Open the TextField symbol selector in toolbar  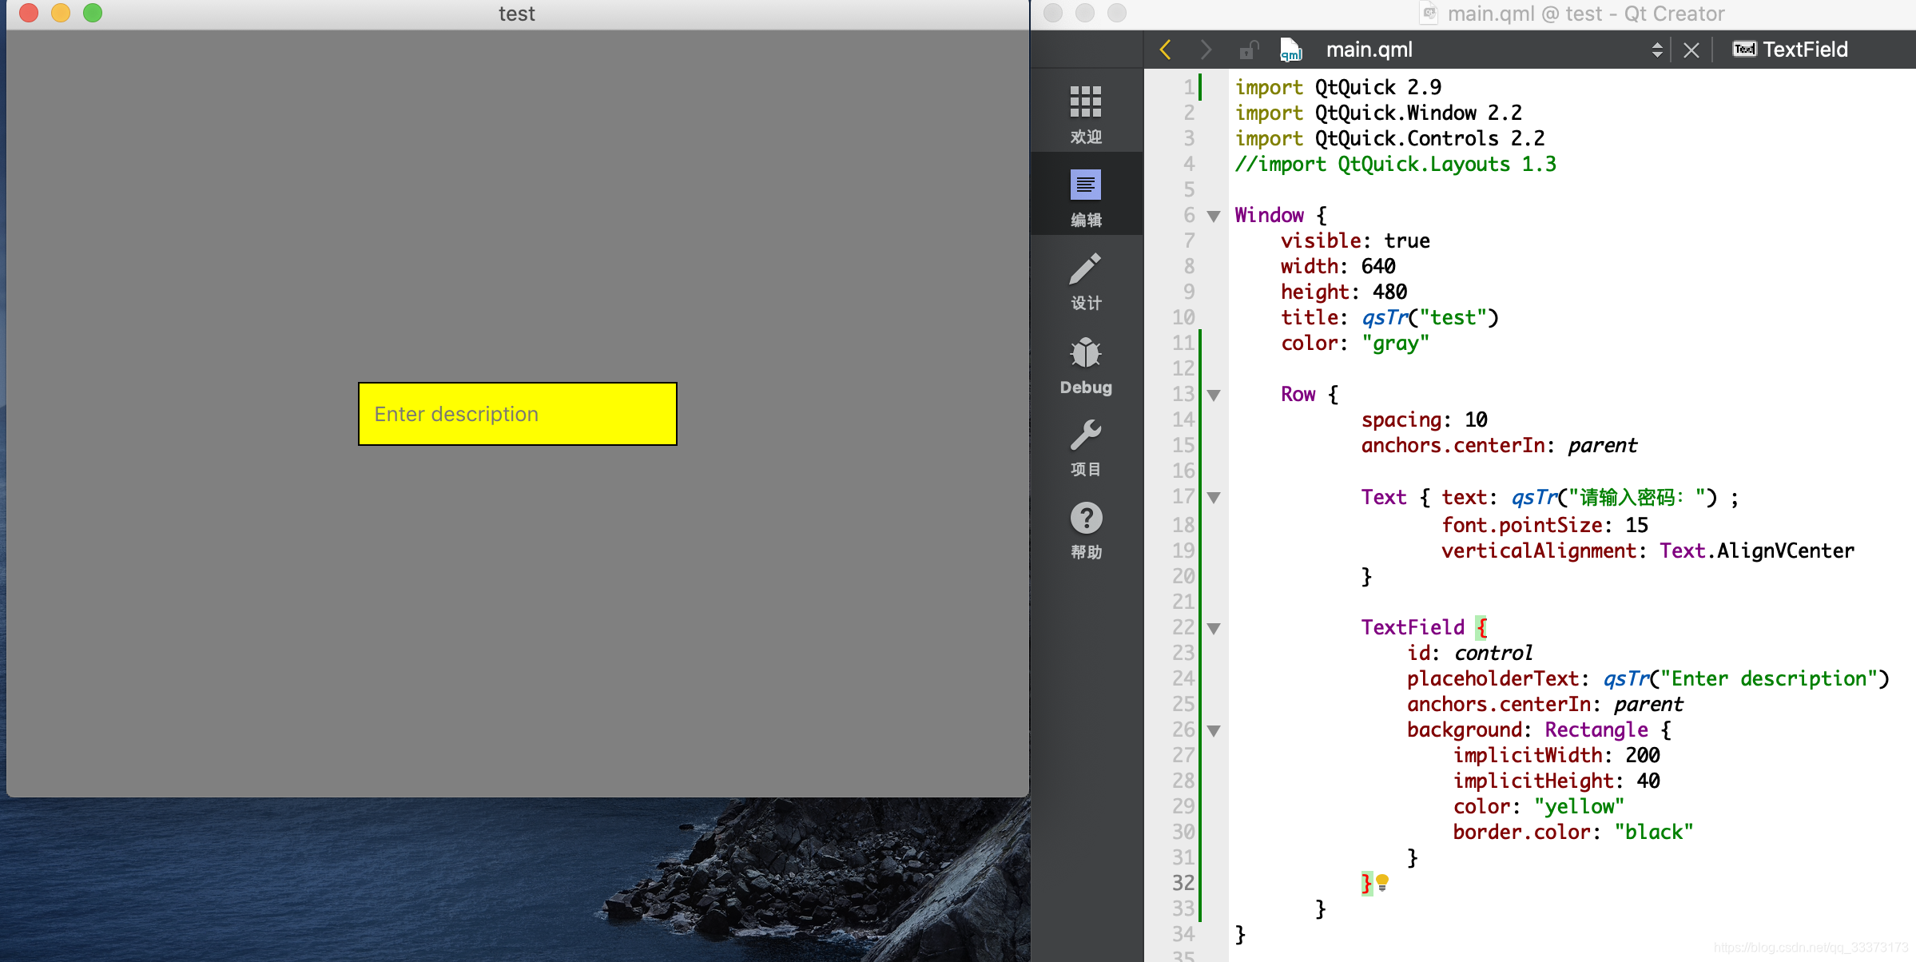[x=1804, y=50]
